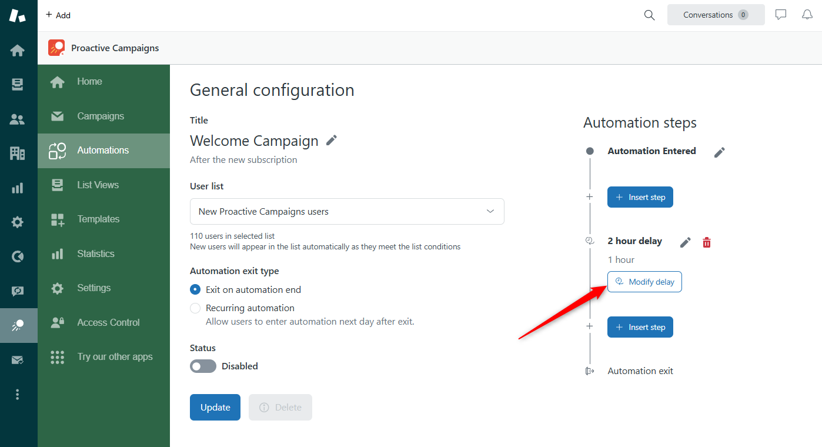Image resolution: width=822 pixels, height=447 pixels.
Task: Click the greyed Delete button
Action: 280,407
